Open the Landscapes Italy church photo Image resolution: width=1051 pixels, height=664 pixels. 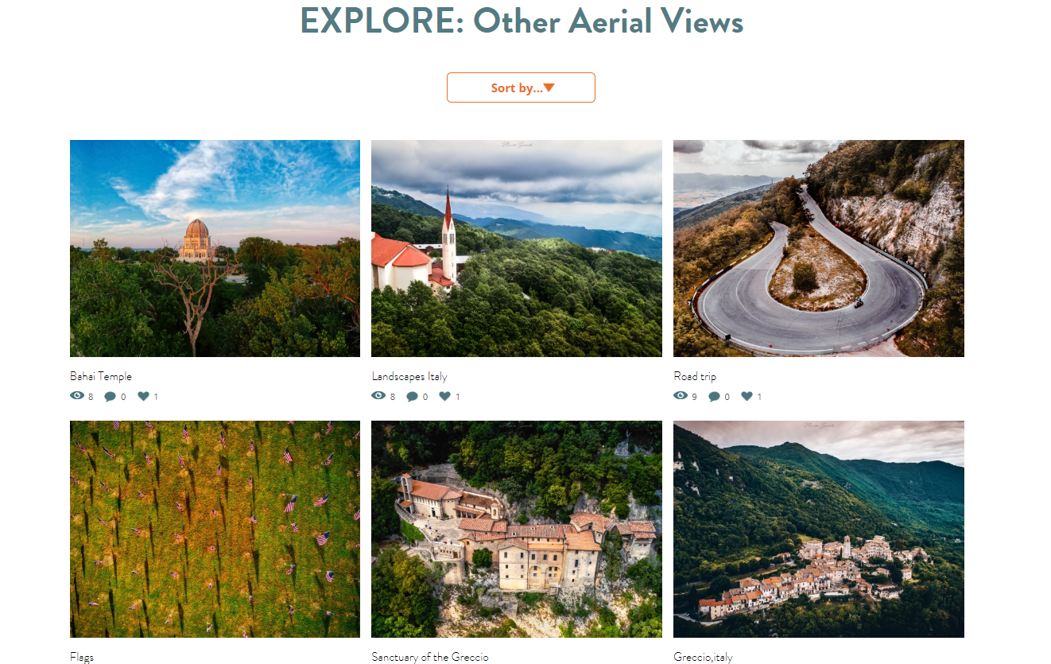pyautogui.click(x=517, y=248)
